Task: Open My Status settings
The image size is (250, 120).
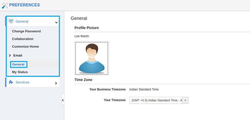Action: coord(20,72)
